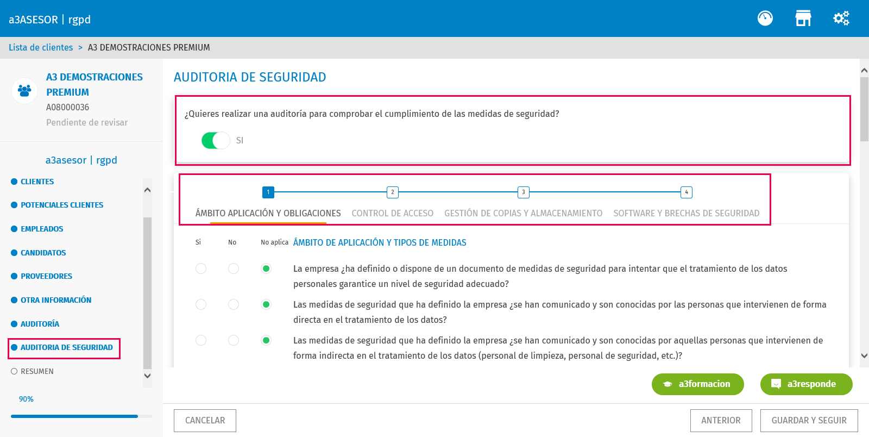Open AUDITORIA DE SEGURIDAD in sidebar

(67, 347)
